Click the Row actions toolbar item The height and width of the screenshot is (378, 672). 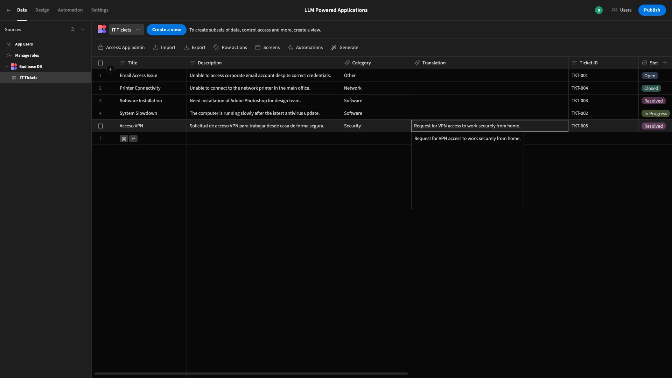click(x=230, y=48)
